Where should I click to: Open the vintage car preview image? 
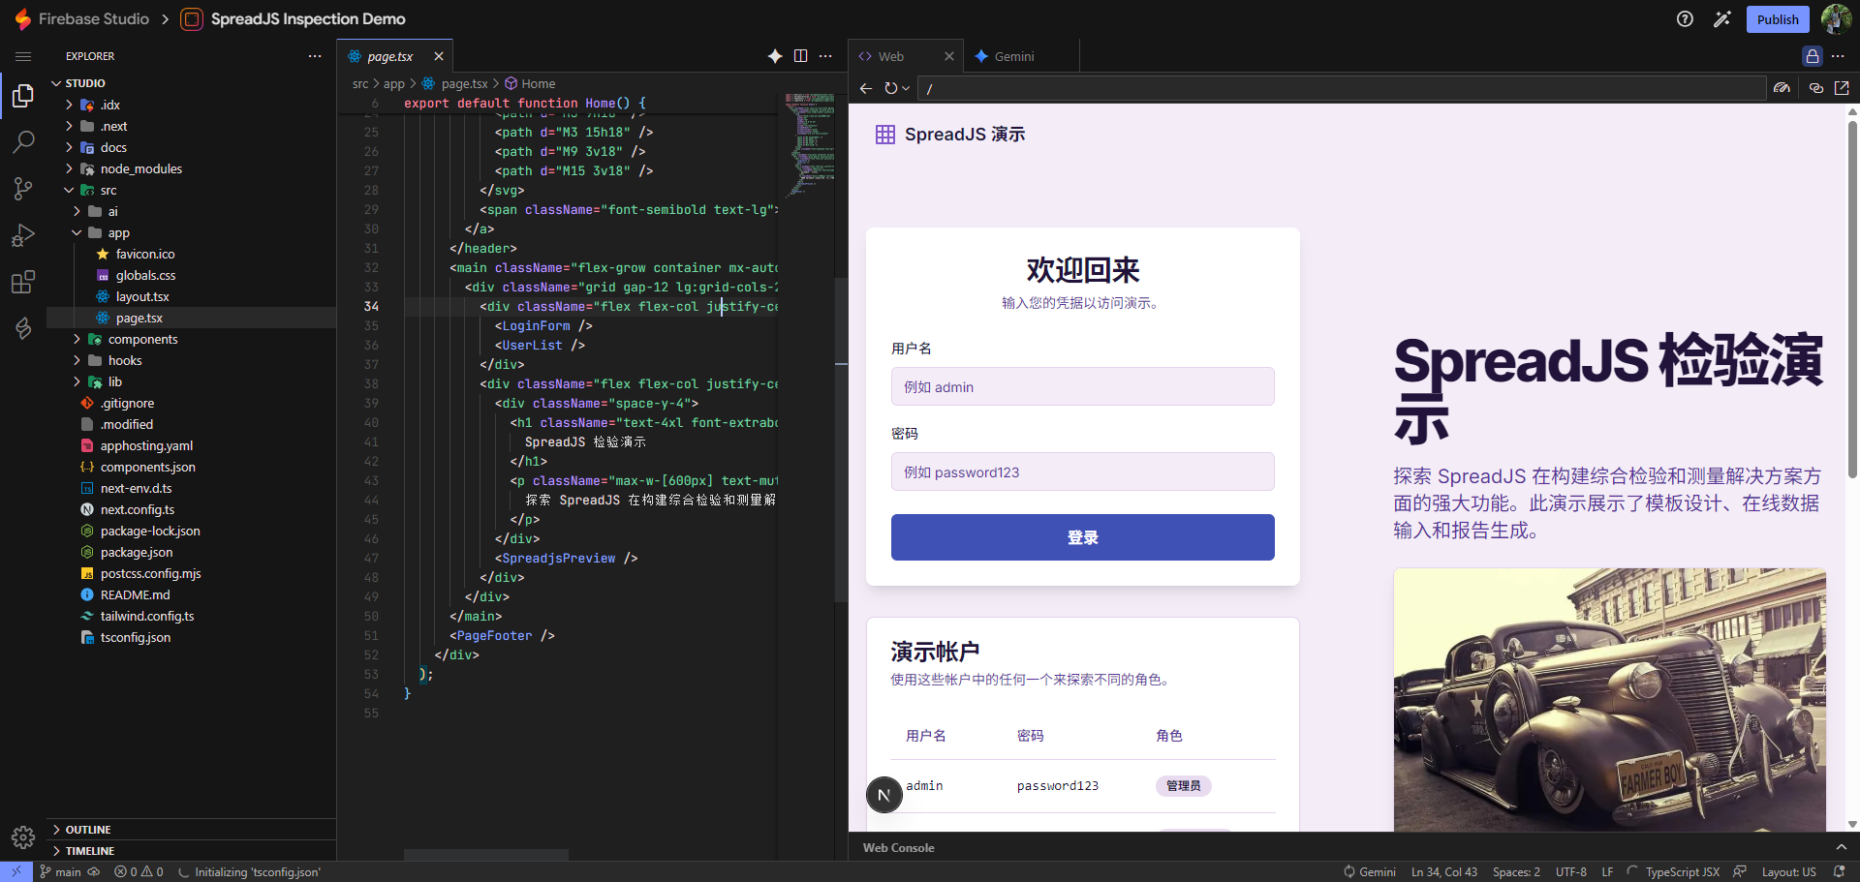1609,699
